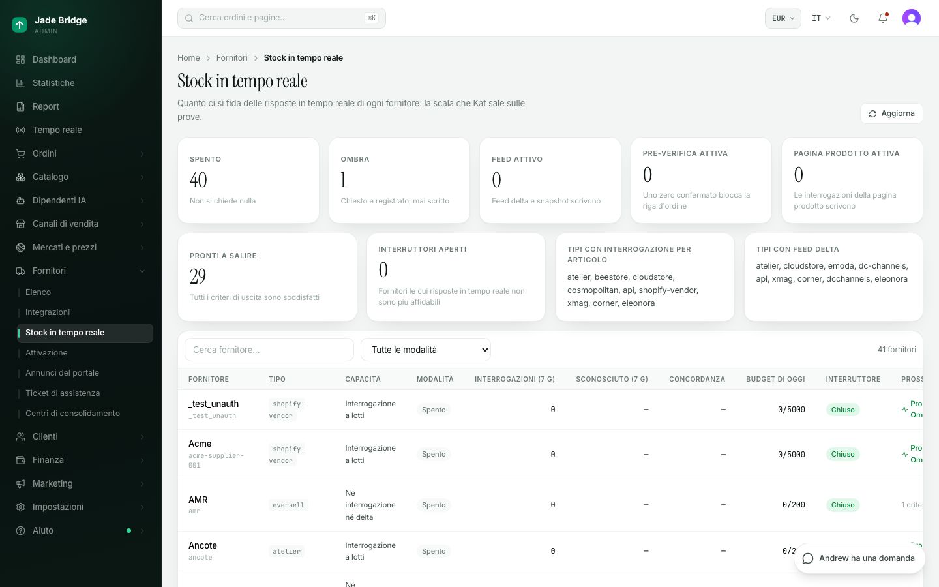
Task: Click the Dipendenti IA robot icon
Action: (x=20, y=200)
